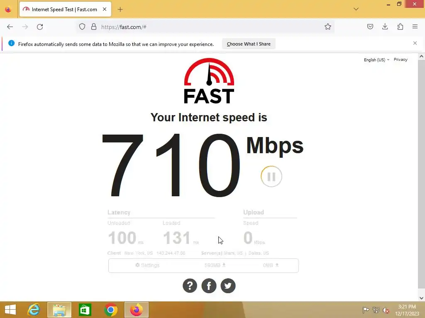
Task: Expand the English (US) language dropdown
Action: 376,60
